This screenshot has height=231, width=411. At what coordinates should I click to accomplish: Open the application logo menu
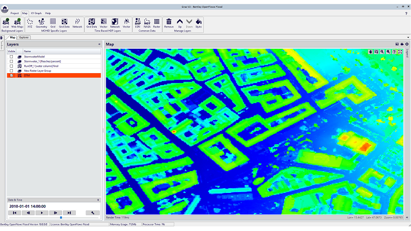point(5,9)
